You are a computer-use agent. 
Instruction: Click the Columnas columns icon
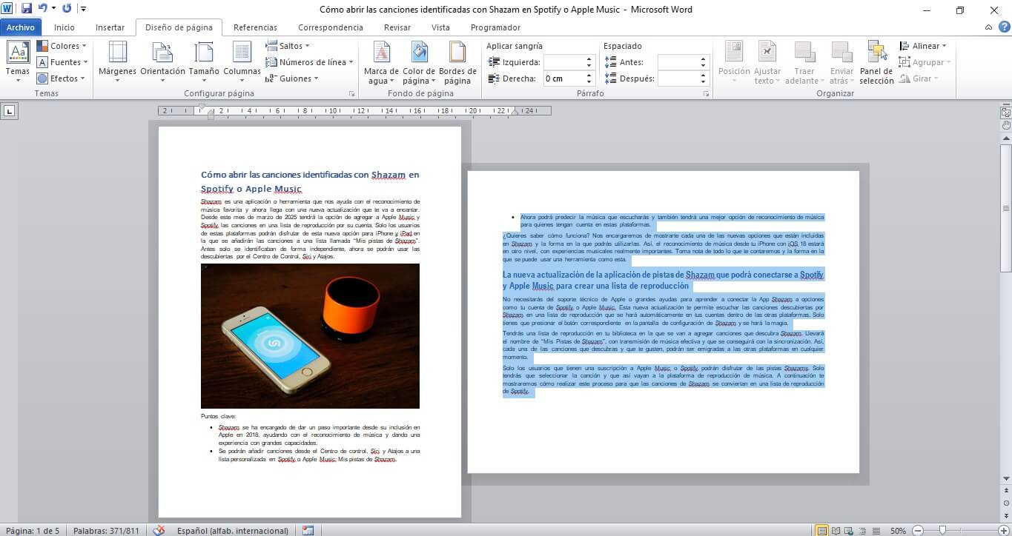click(x=242, y=52)
